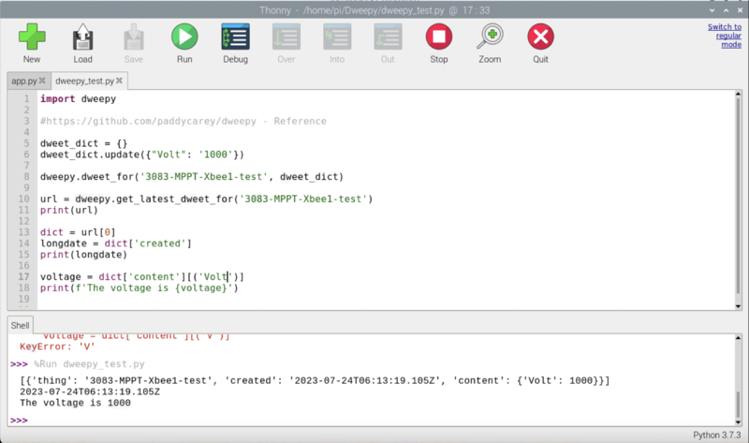Click the shell output starting with [{'thing':

coord(315,381)
